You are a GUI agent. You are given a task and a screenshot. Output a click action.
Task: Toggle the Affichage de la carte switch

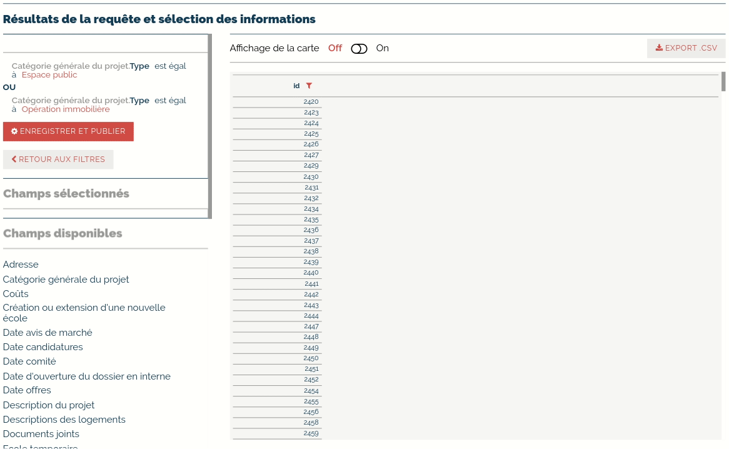[359, 49]
